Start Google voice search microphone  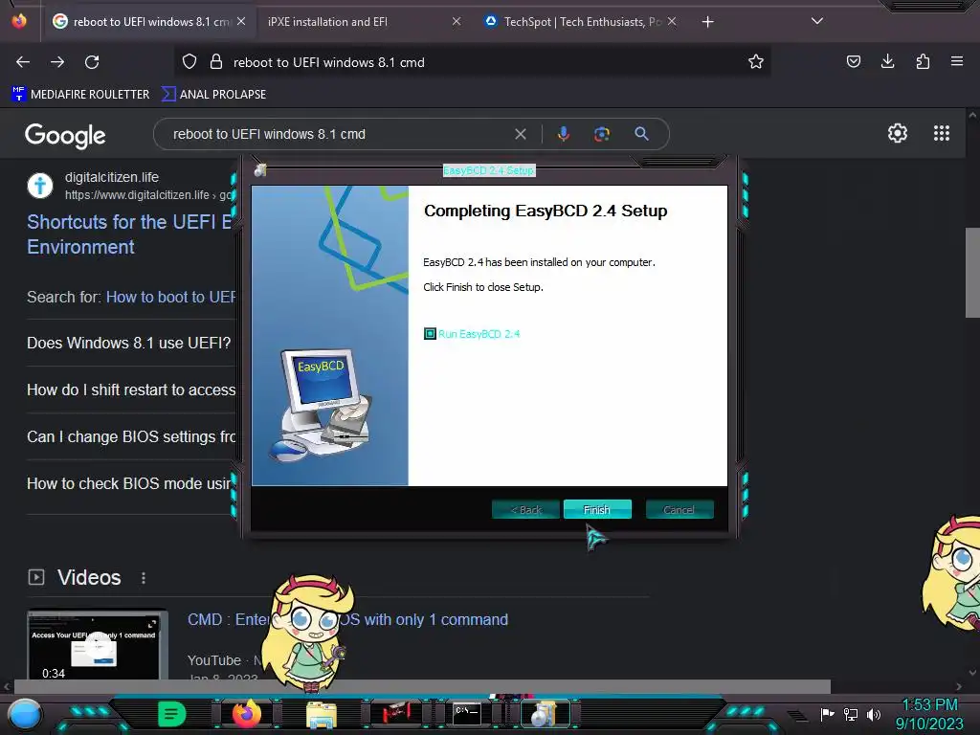pyautogui.click(x=563, y=134)
